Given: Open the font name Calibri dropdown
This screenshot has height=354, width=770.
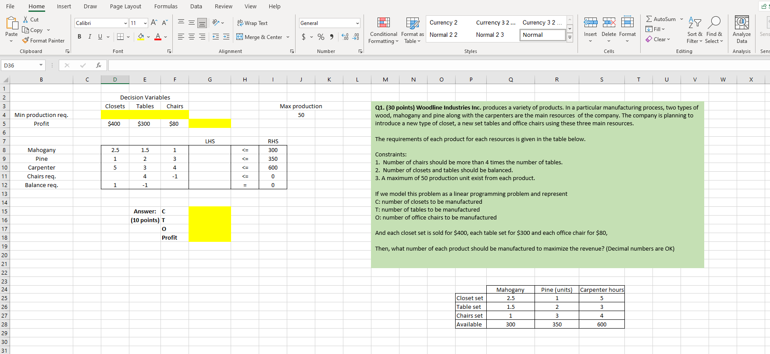Looking at the screenshot, I should pos(125,23).
